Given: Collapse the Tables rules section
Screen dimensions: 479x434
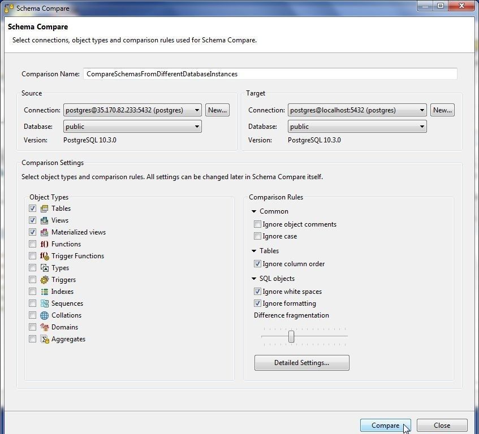Looking at the screenshot, I should coord(254,251).
